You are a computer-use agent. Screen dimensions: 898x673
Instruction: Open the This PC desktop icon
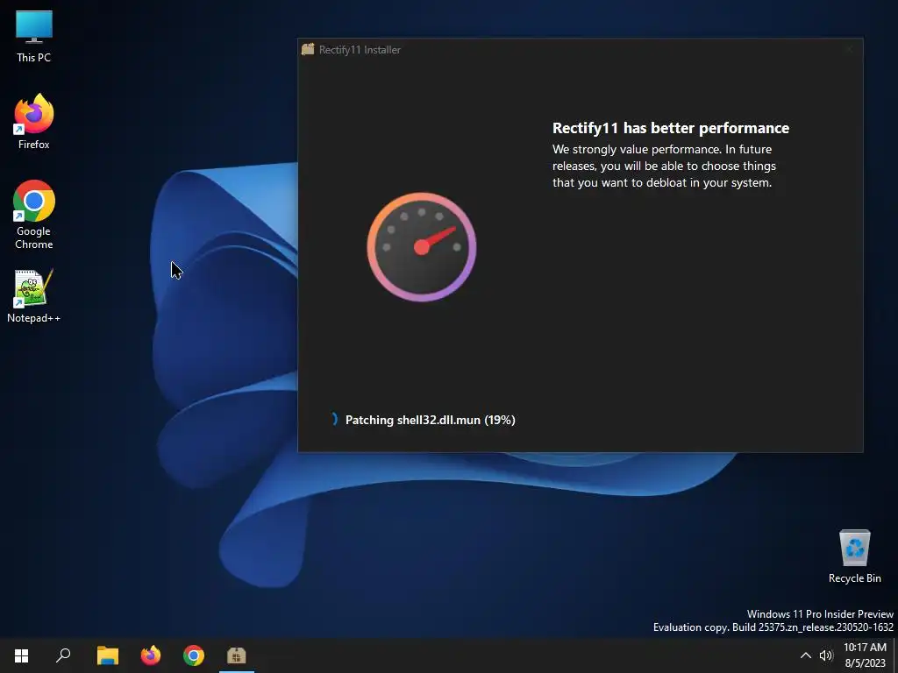[34, 36]
